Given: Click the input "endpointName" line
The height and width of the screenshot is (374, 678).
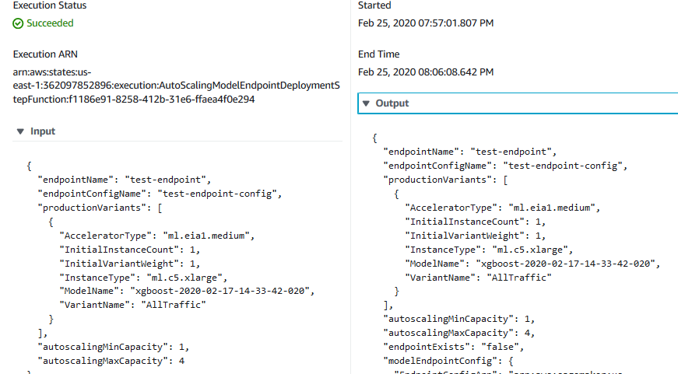Looking at the screenshot, I should point(125,180).
